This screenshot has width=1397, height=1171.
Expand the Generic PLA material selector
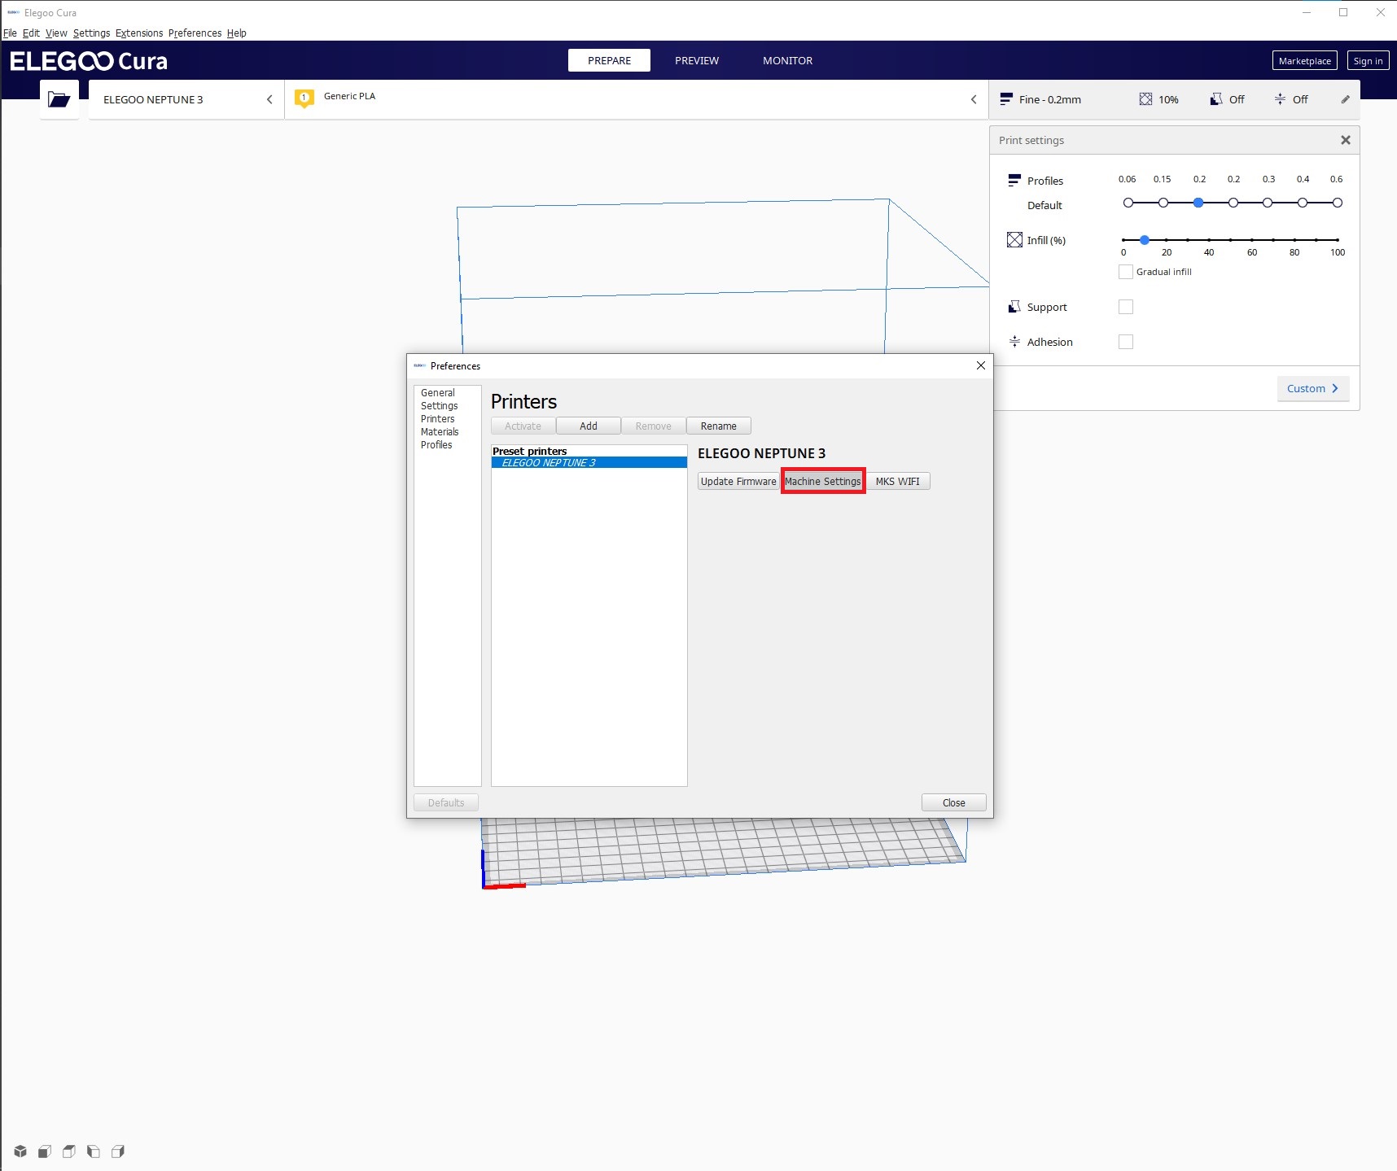click(637, 99)
